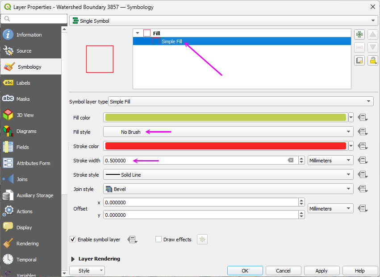This screenshot has width=380, height=277.
Task: Open data-defined override for Stroke width
Action: coord(363,161)
